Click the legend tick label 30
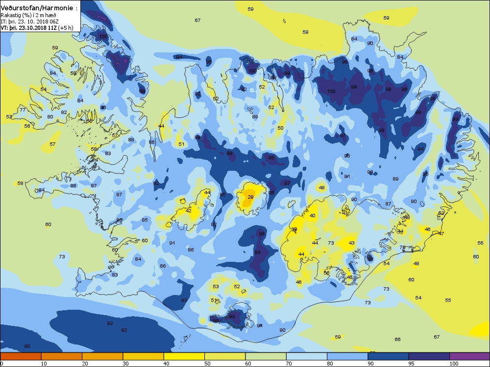The image size is (490, 367). (126, 364)
